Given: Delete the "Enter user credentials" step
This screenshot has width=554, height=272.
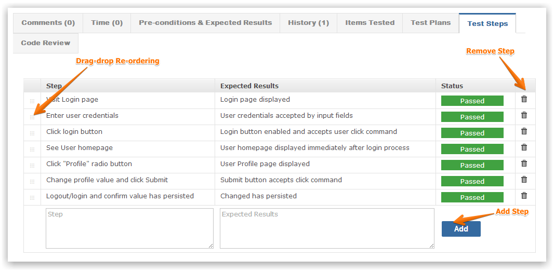Looking at the screenshot, I should coord(524,115).
